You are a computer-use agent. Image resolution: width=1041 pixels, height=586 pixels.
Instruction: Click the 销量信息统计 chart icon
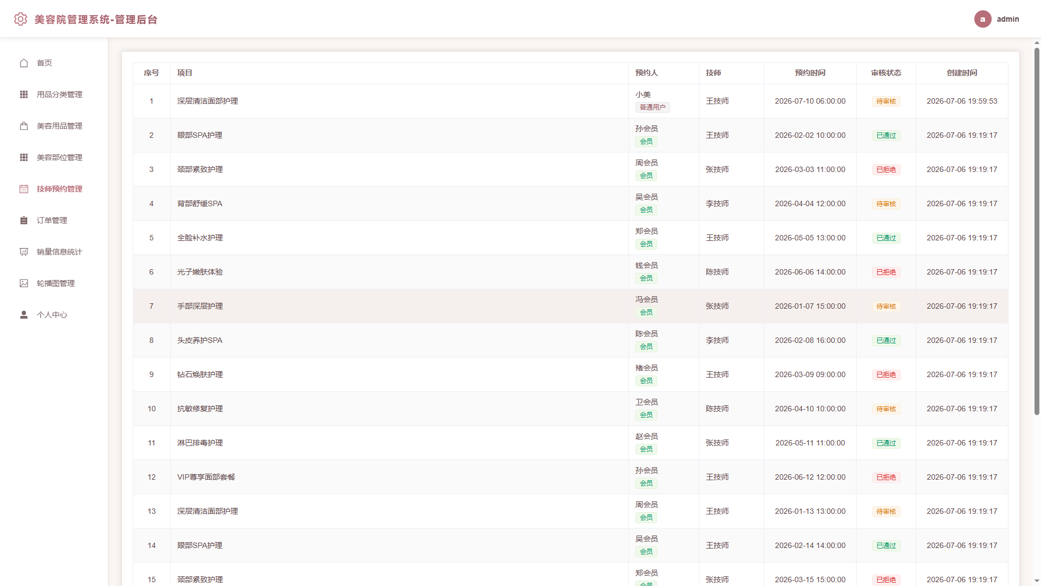(x=24, y=252)
